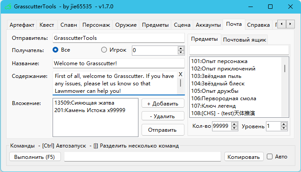
Task: Decrease Уровень level with down arrow
Action: [x=284, y=129]
